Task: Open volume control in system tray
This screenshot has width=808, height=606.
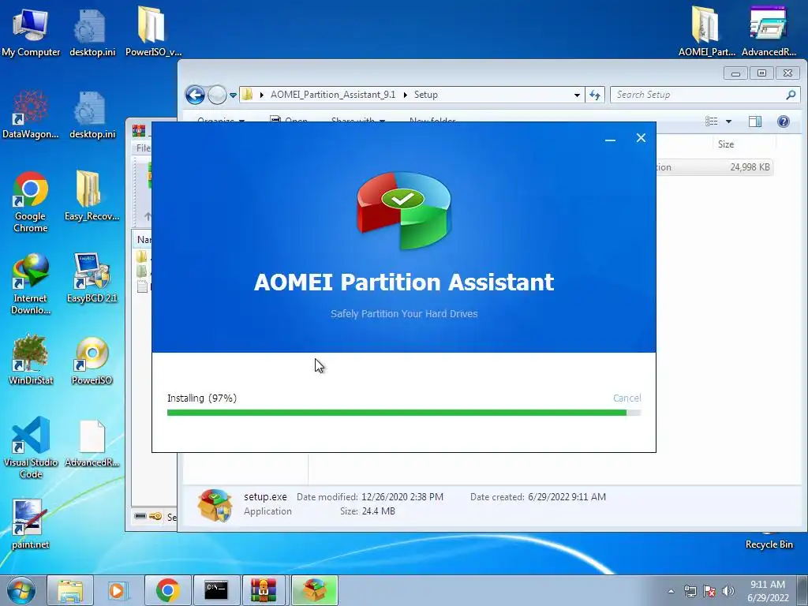Action: click(x=728, y=591)
